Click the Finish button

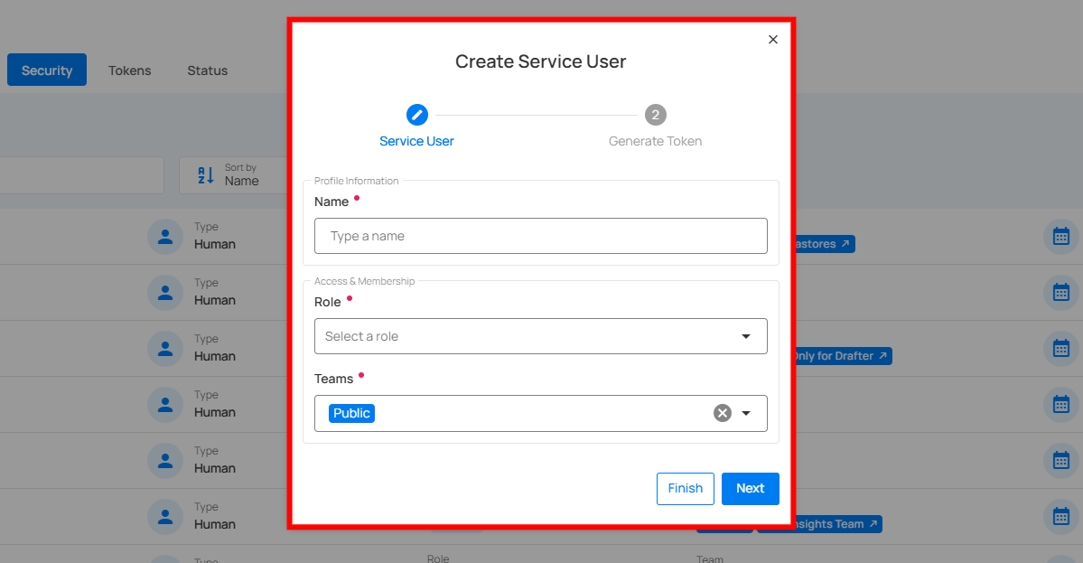(685, 488)
